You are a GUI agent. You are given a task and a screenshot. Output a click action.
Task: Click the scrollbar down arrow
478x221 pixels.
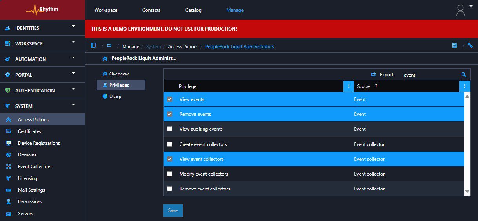pos(467,192)
